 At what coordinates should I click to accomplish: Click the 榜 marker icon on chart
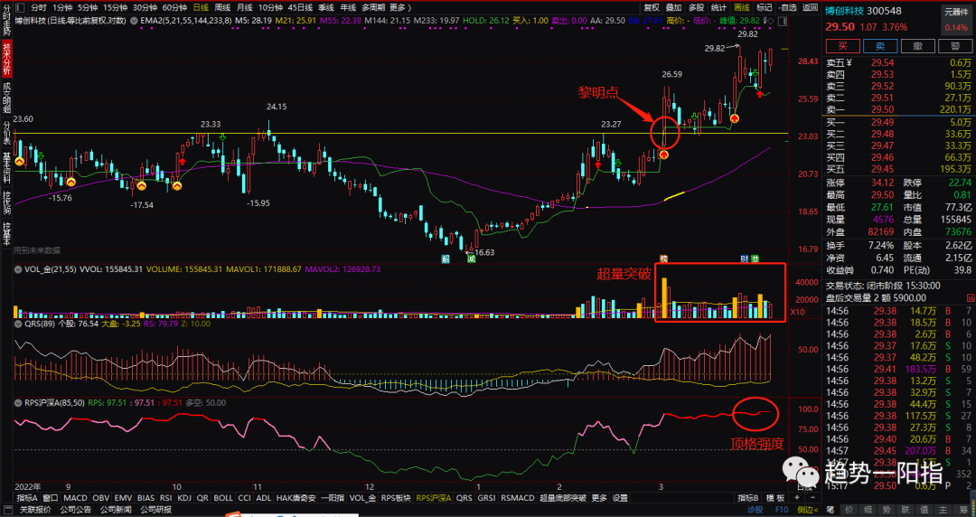[663, 258]
